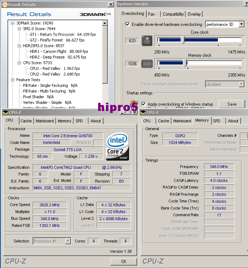Collapse the SM2.0 Score node

pos(19,29)
